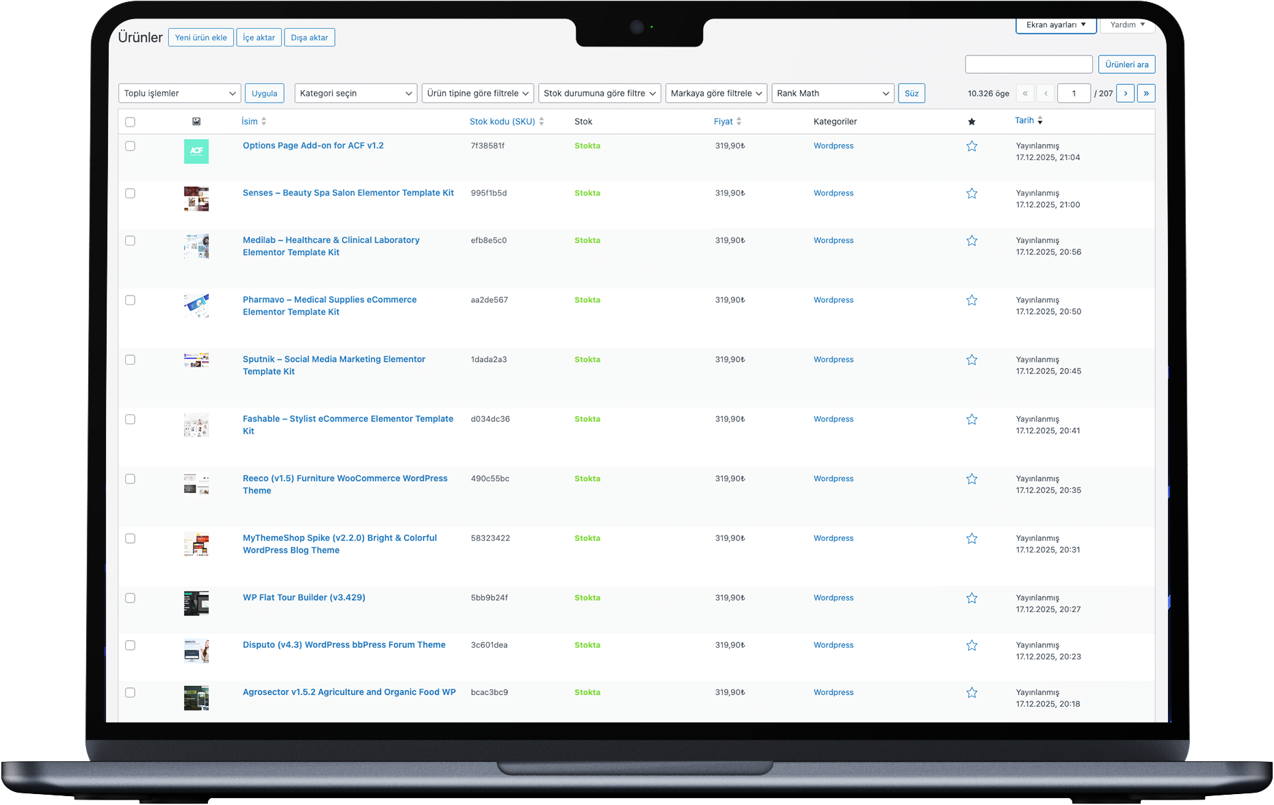The width and height of the screenshot is (1274, 805).
Task: Open the Ekran ayarları screen options tab
Action: point(1055,25)
